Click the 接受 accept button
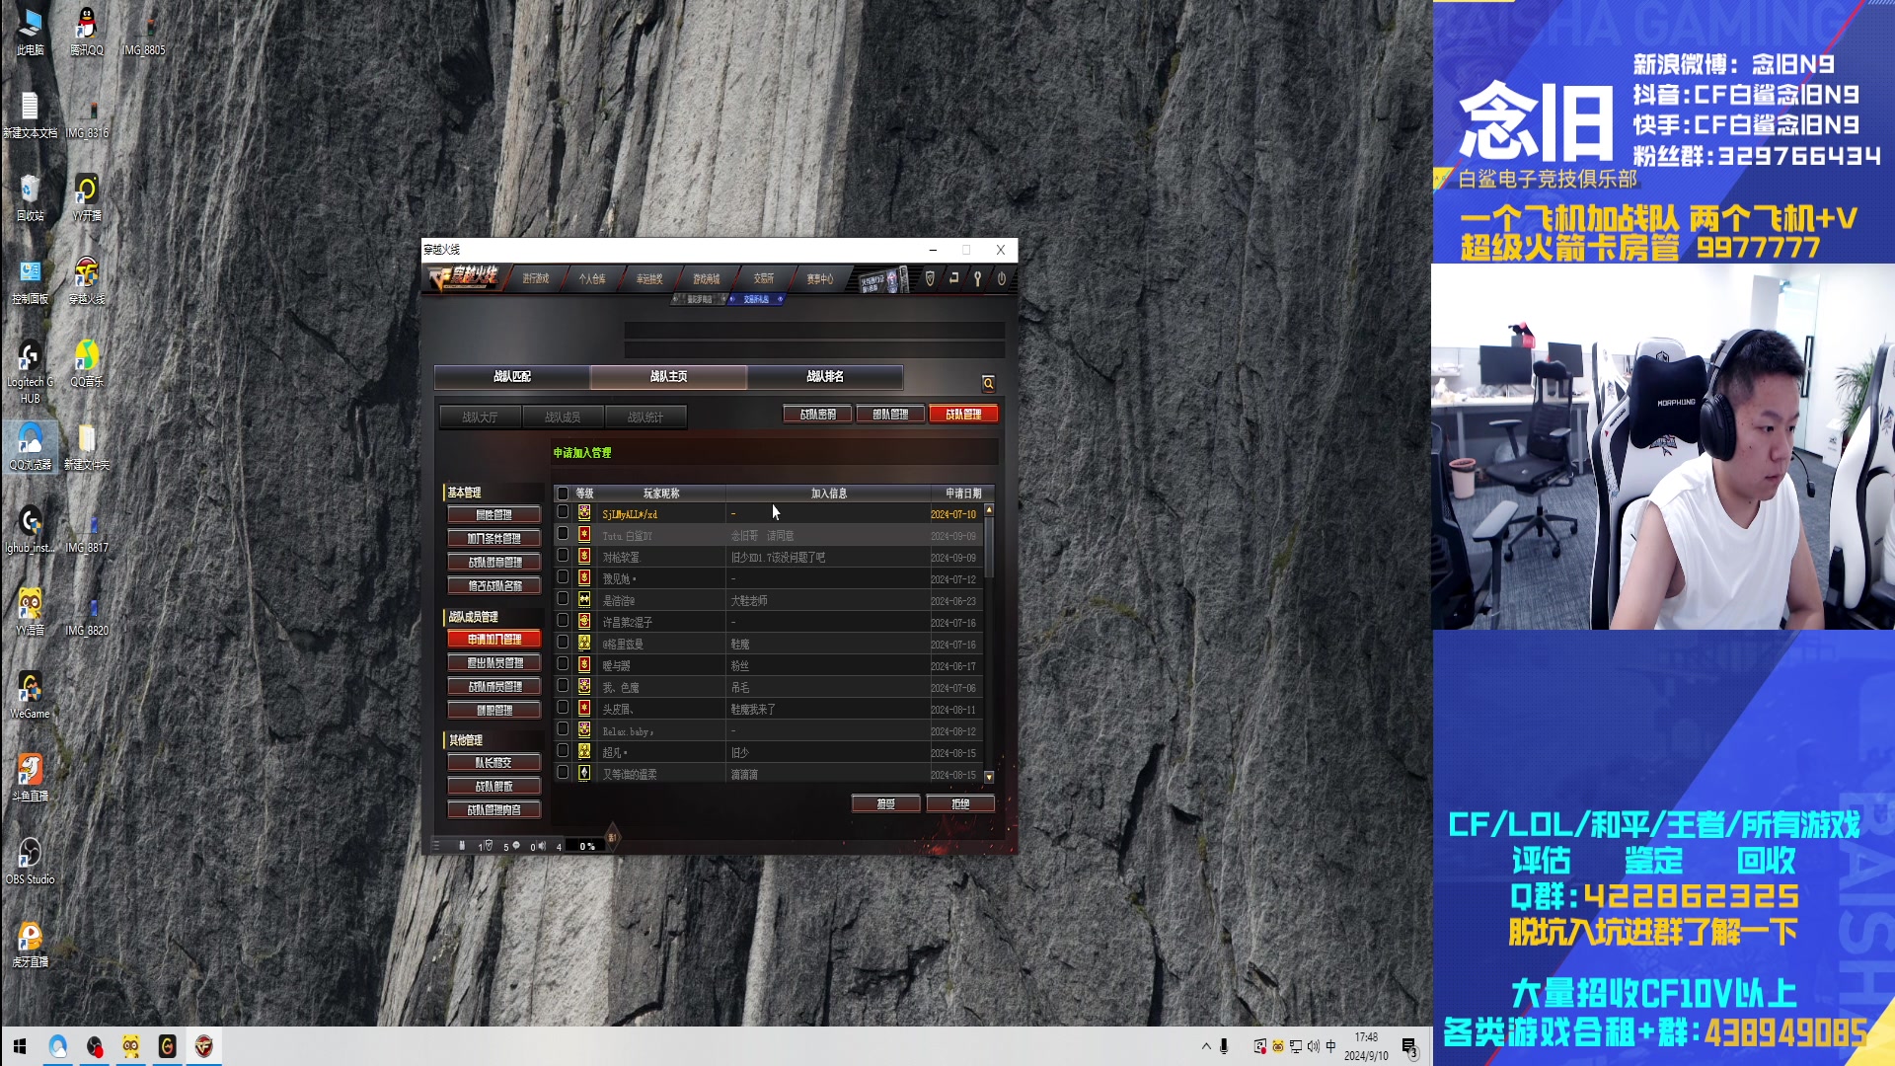This screenshot has width=1895, height=1066. 885,804
